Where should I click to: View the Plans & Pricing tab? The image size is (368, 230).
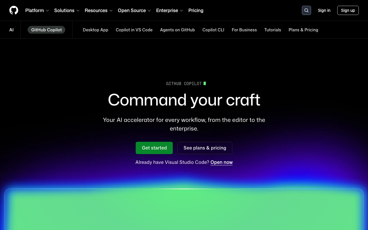pos(303,30)
